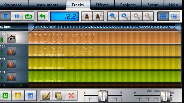Click the track 100 level meter
The width and height of the screenshot is (184, 103).
pyautogui.click(x=1, y=40)
